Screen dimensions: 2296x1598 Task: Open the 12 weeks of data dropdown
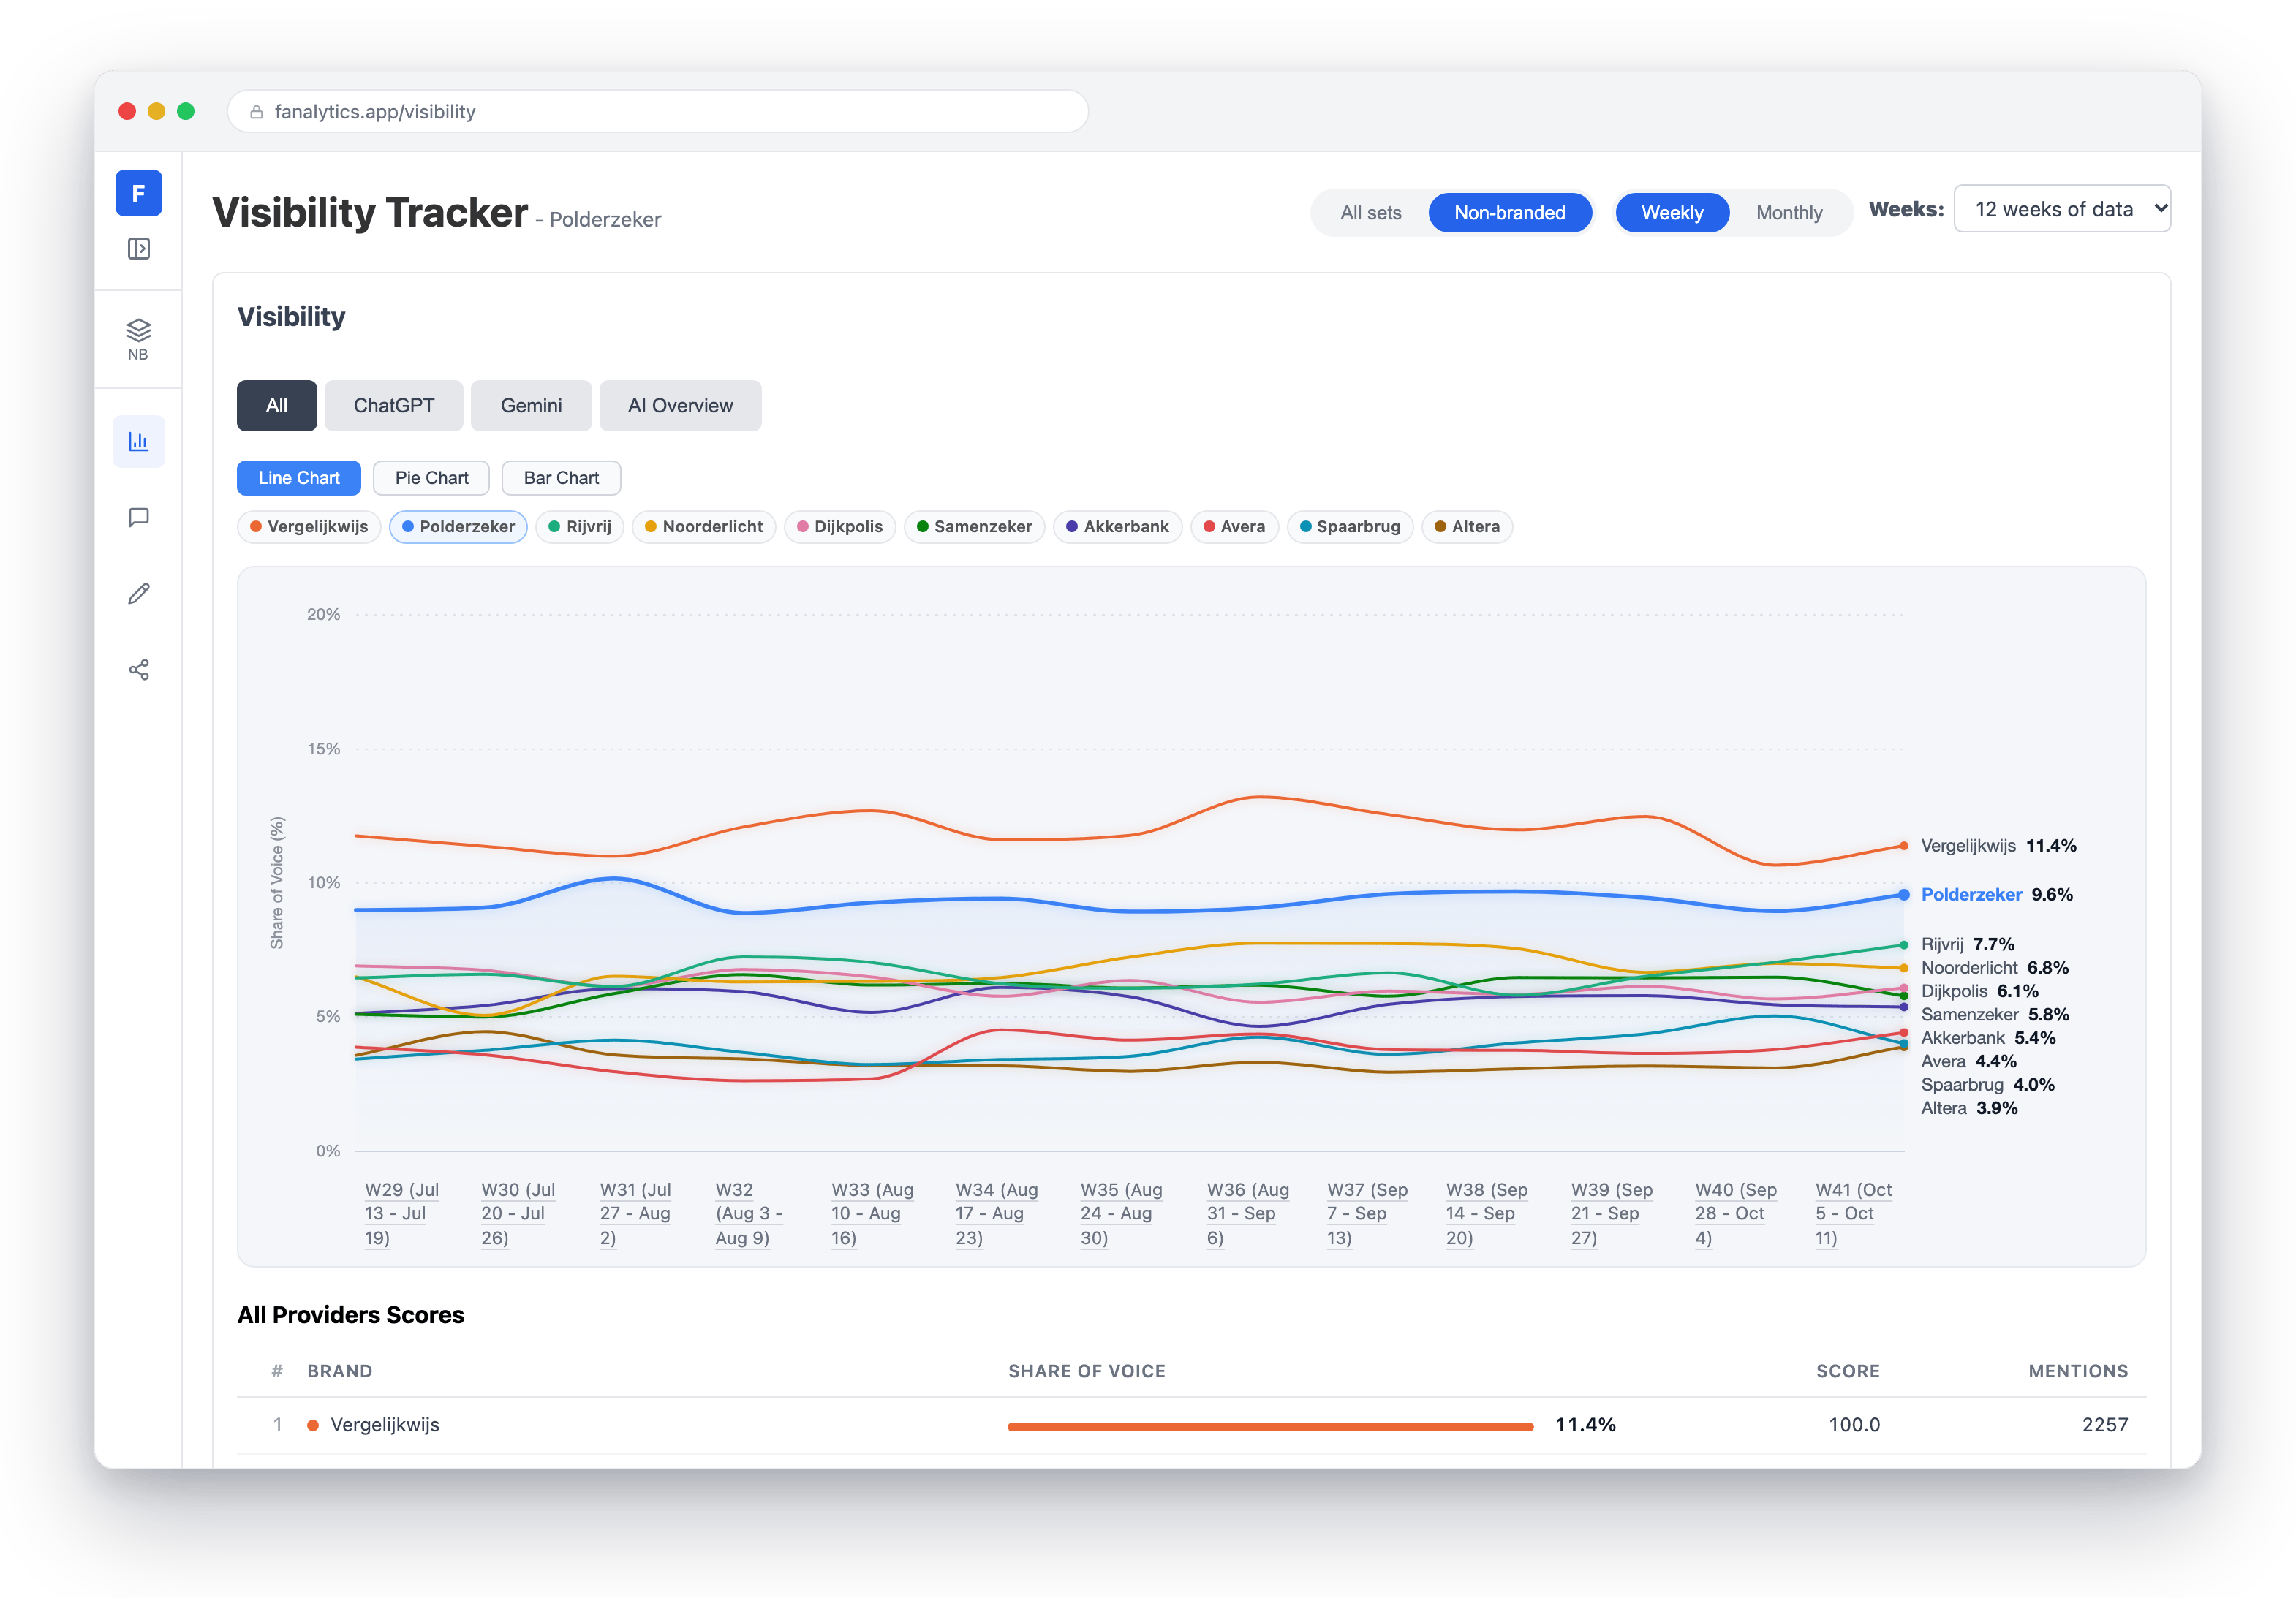(x=2062, y=209)
